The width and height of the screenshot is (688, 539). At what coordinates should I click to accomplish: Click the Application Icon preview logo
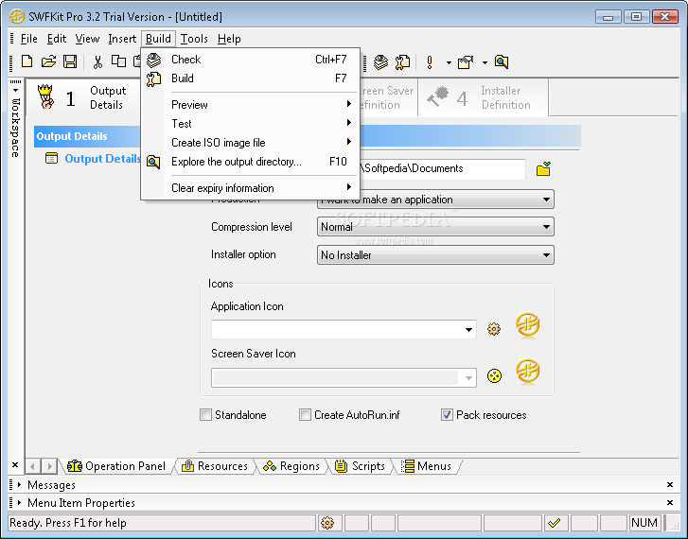coord(528,326)
